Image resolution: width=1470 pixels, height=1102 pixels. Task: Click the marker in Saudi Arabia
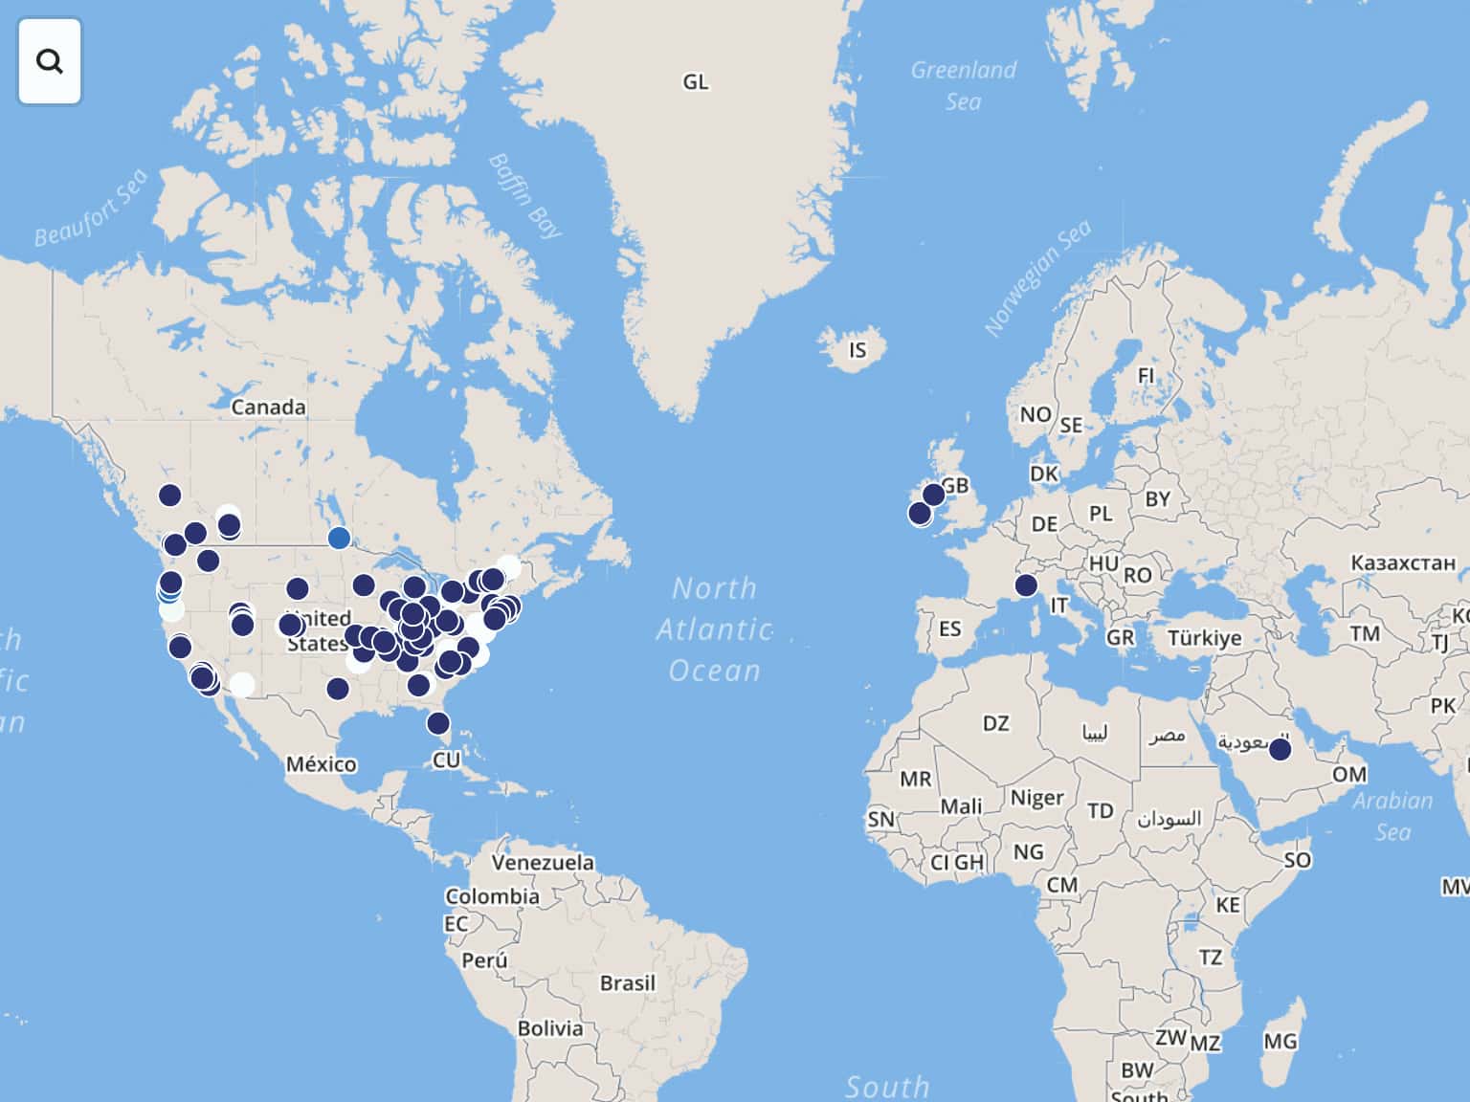point(1280,749)
